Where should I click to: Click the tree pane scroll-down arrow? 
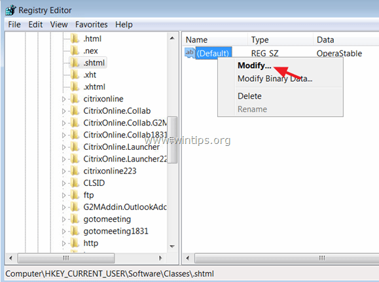pyautogui.click(x=172, y=247)
